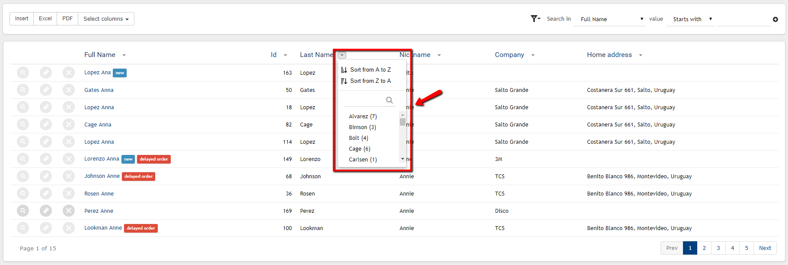Screen dimensions: 788x265
Task: Open the Starts with condition dropdown
Action: [690, 19]
